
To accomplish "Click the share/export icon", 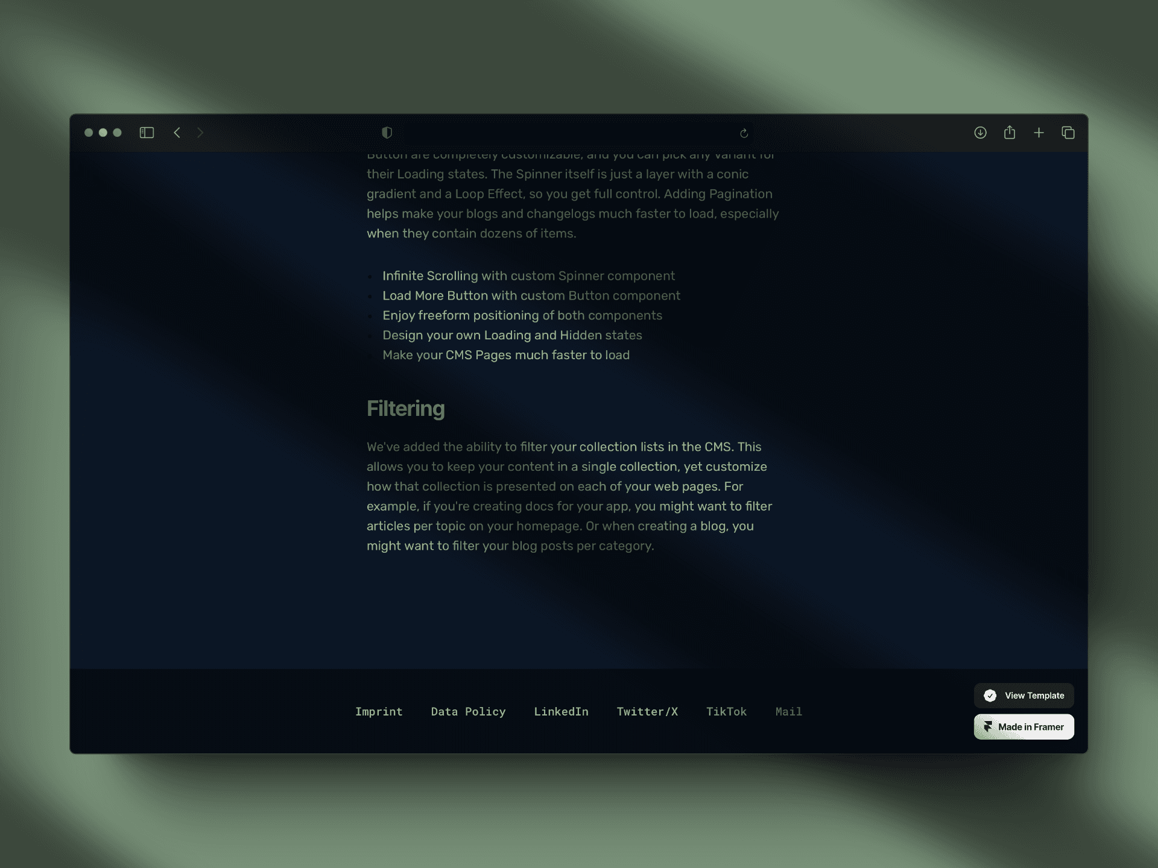I will [1010, 132].
